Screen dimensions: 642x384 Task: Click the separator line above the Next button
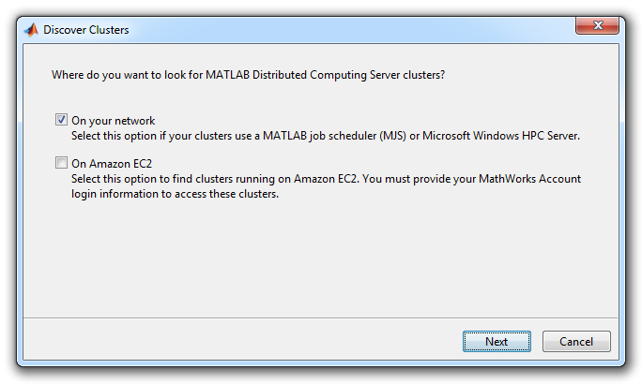coord(319,318)
